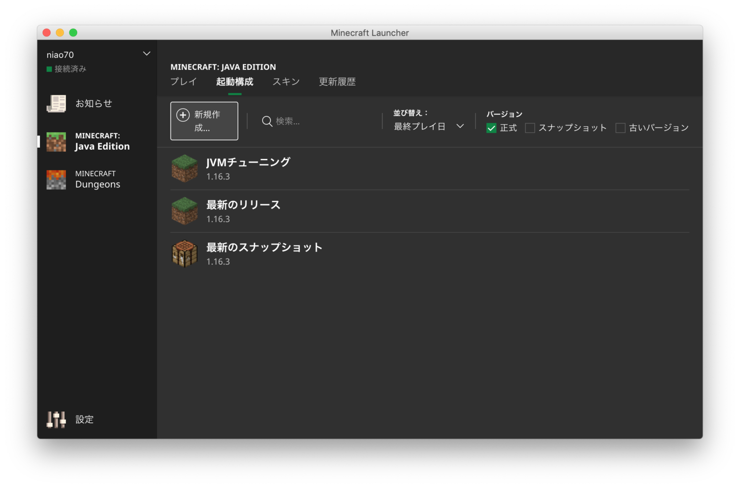
Task: Switch to the スキン tab
Action: click(x=286, y=82)
